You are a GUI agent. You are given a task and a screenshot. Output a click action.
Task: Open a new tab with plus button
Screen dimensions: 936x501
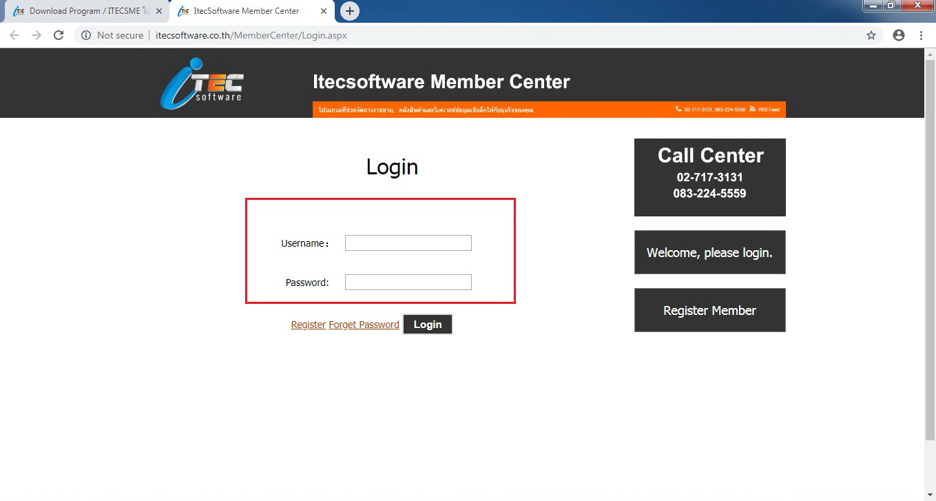(x=350, y=11)
